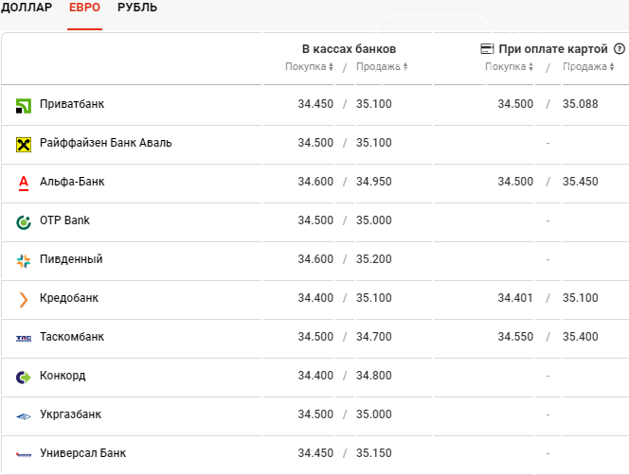Click the Таскомбанк TAS logo icon
The width and height of the screenshot is (629, 475).
click(x=24, y=339)
